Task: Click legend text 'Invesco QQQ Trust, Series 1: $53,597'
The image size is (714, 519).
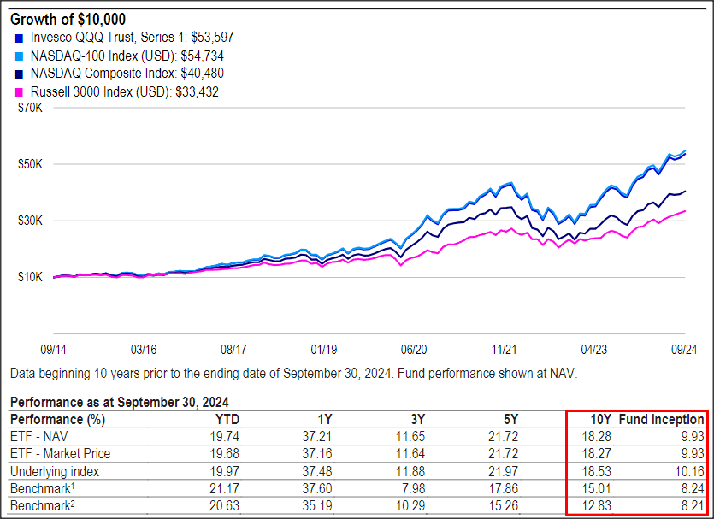Action: click(x=132, y=38)
